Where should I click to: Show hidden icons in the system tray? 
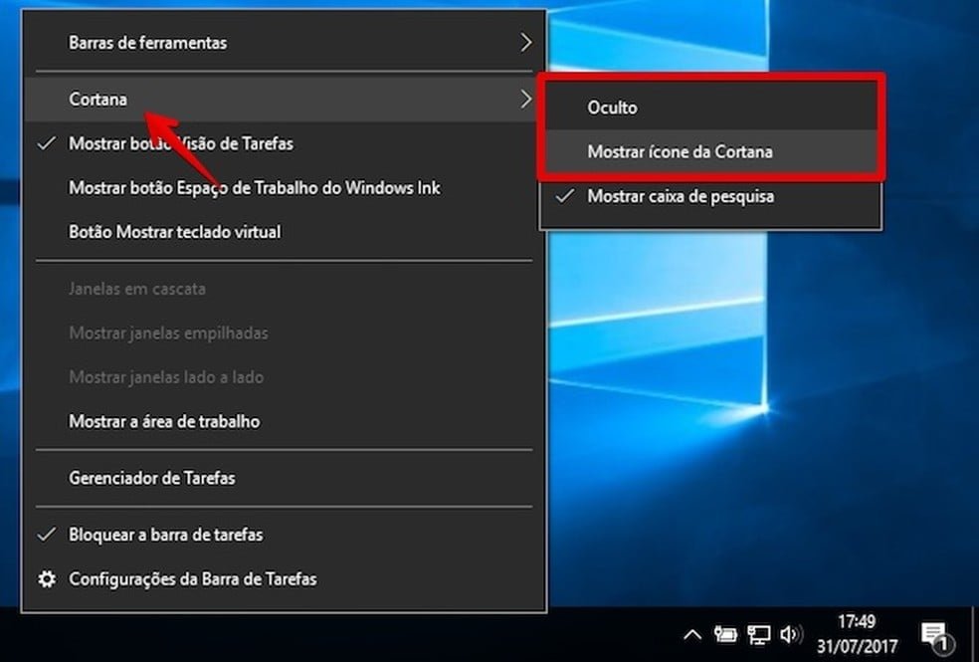coord(693,633)
